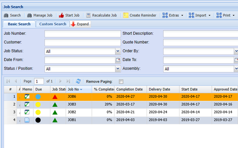238x148 pixels.
Task: Click the blue due indicator for JOB6
Action: tap(38, 97)
